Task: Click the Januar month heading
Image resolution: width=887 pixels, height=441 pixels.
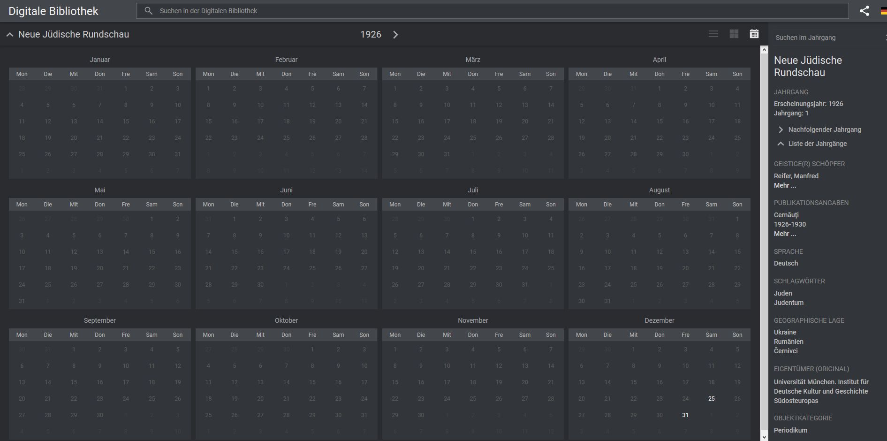Action: 99,60
